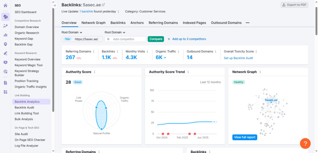Open the social heart message icon in the rail
The height and width of the screenshot is (153, 318).
pyautogui.click(x=6, y=63)
